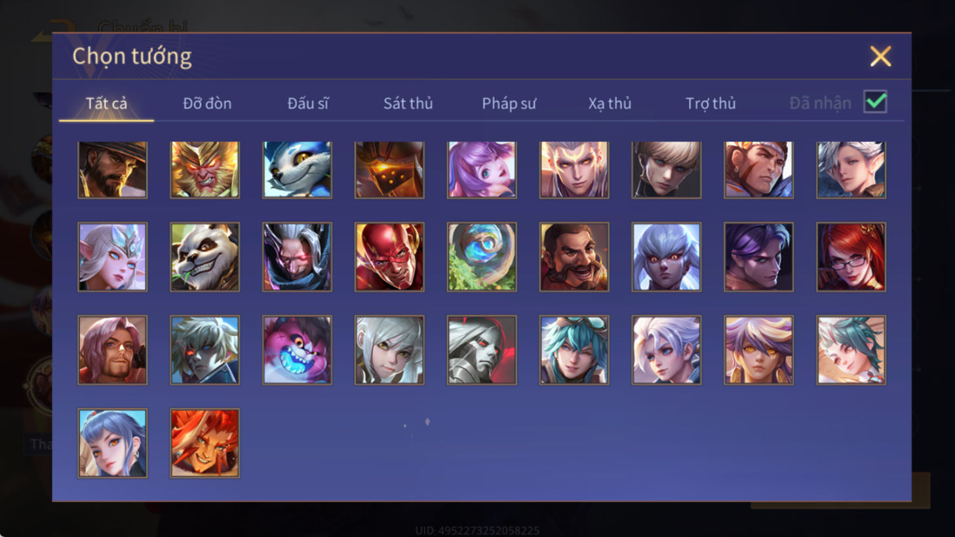Switch to the Đỡ đòn tab
Screen dimensions: 955x537
pyautogui.click(x=207, y=103)
